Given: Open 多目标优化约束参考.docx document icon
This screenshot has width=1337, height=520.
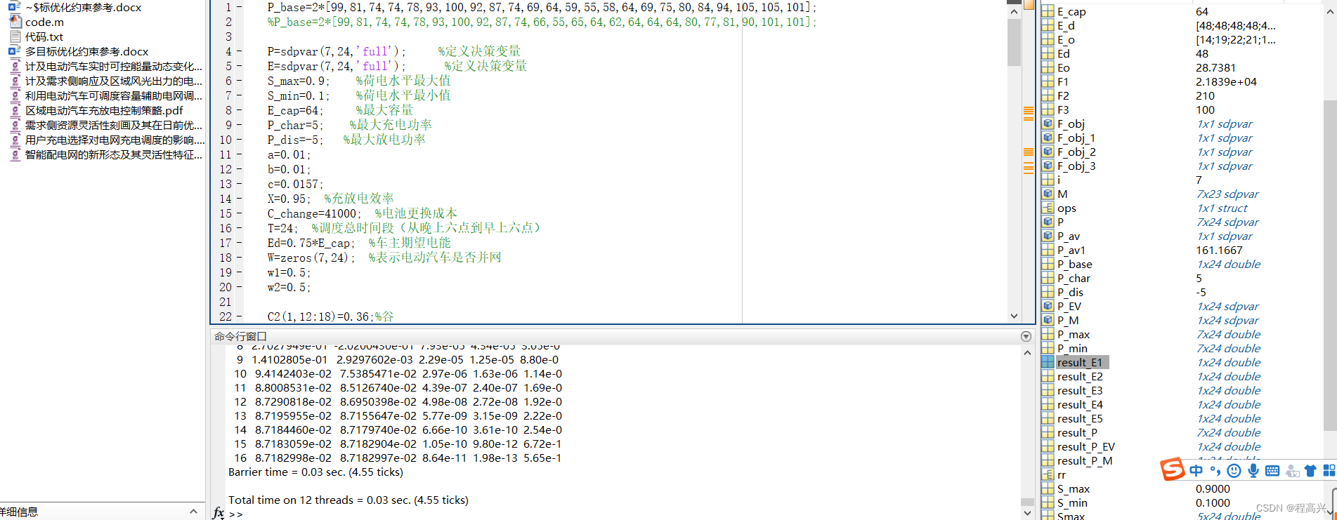Looking at the screenshot, I should pos(15,51).
